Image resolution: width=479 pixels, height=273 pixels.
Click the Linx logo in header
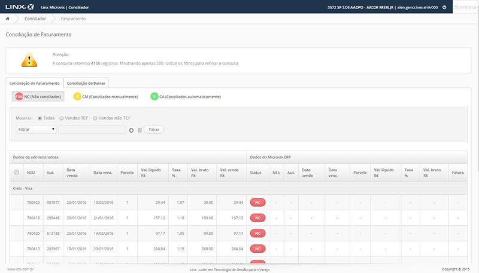[x=17, y=7]
